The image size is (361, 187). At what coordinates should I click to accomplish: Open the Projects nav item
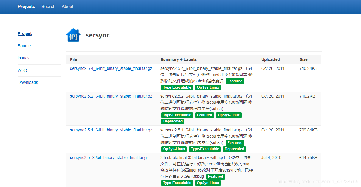26,7
